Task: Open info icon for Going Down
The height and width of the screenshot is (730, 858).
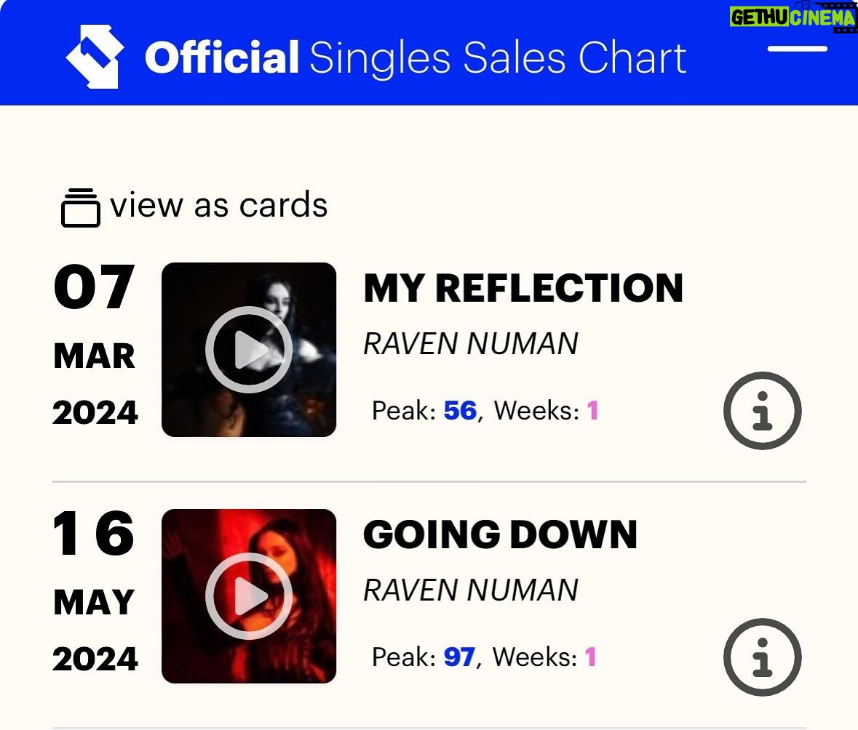Action: coord(762,657)
